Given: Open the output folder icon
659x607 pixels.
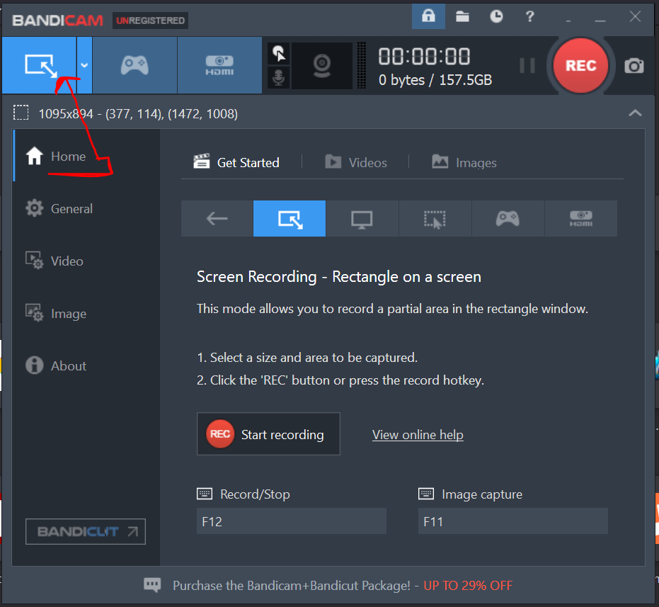Looking at the screenshot, I should pos(462,16).
